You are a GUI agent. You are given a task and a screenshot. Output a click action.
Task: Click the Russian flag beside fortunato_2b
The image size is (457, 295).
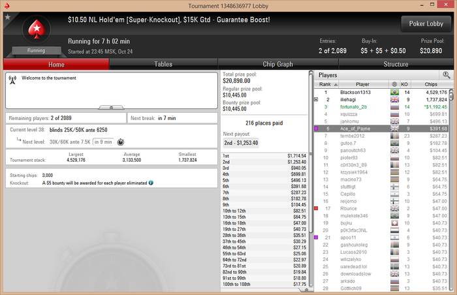(394, 106)
